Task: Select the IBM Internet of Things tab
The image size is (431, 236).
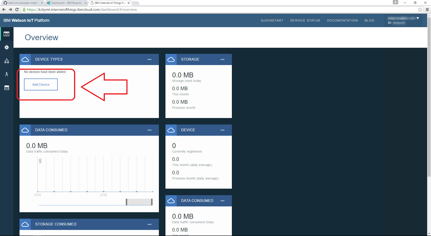Action: point(110,3)
